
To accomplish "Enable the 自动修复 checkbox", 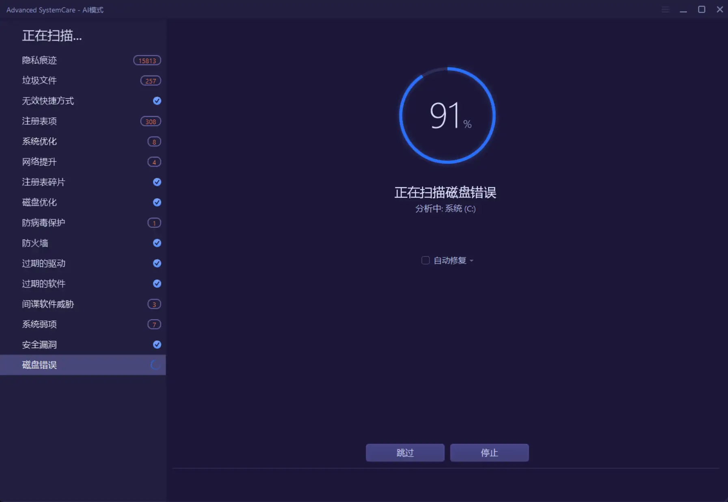I will coord(426,260).
